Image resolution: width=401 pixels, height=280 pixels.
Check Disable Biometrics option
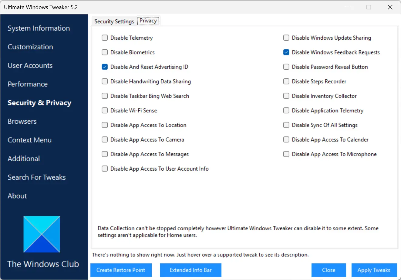tap(105, 52)
